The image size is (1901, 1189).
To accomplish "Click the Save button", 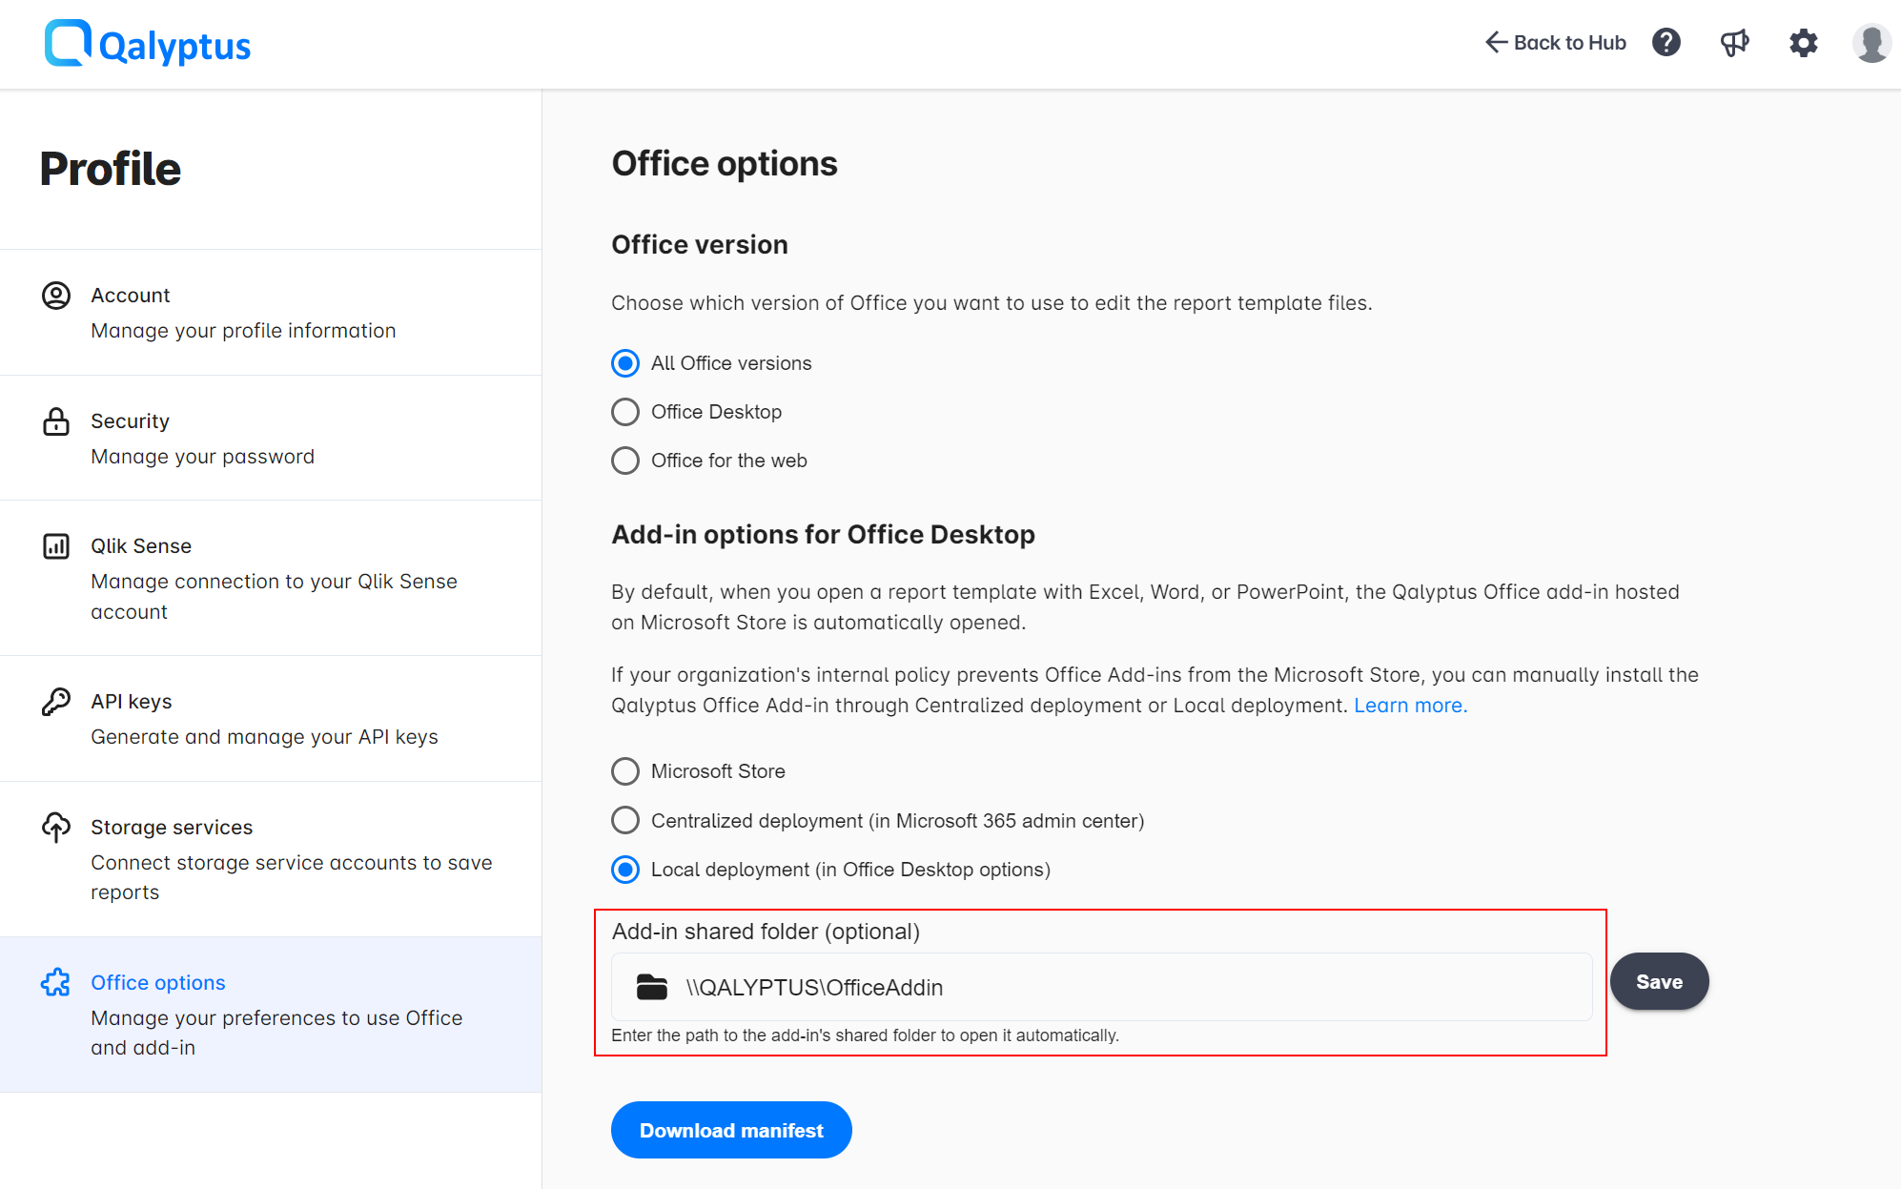I will (1659, 981).
